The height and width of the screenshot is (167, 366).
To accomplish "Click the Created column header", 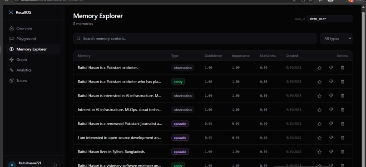I will click(292, 56).
